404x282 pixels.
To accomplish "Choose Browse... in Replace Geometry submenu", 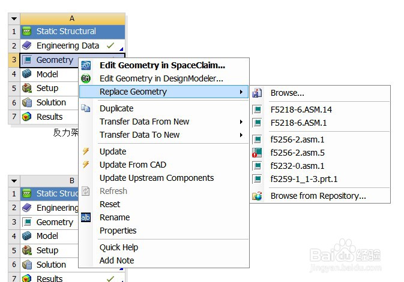I will point(320,93).
